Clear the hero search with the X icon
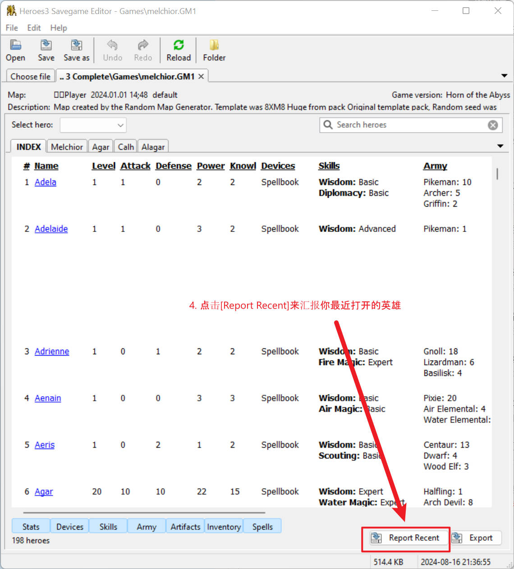 493,125
